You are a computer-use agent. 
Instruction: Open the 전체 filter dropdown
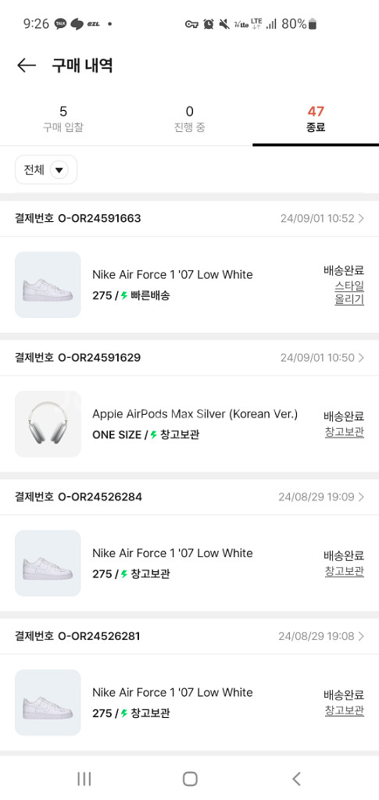click(x=46, y=170)
